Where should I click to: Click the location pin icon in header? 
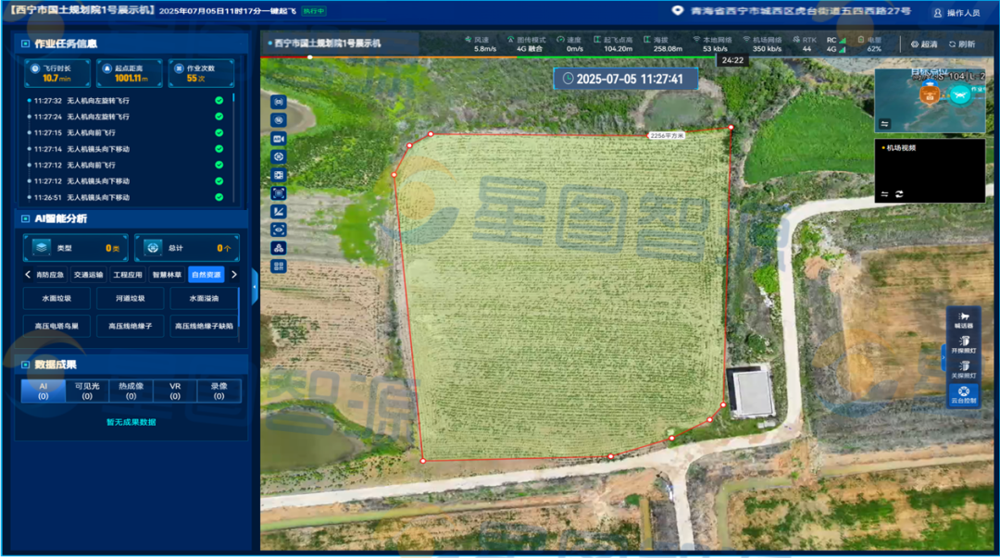tap(677, 11)
